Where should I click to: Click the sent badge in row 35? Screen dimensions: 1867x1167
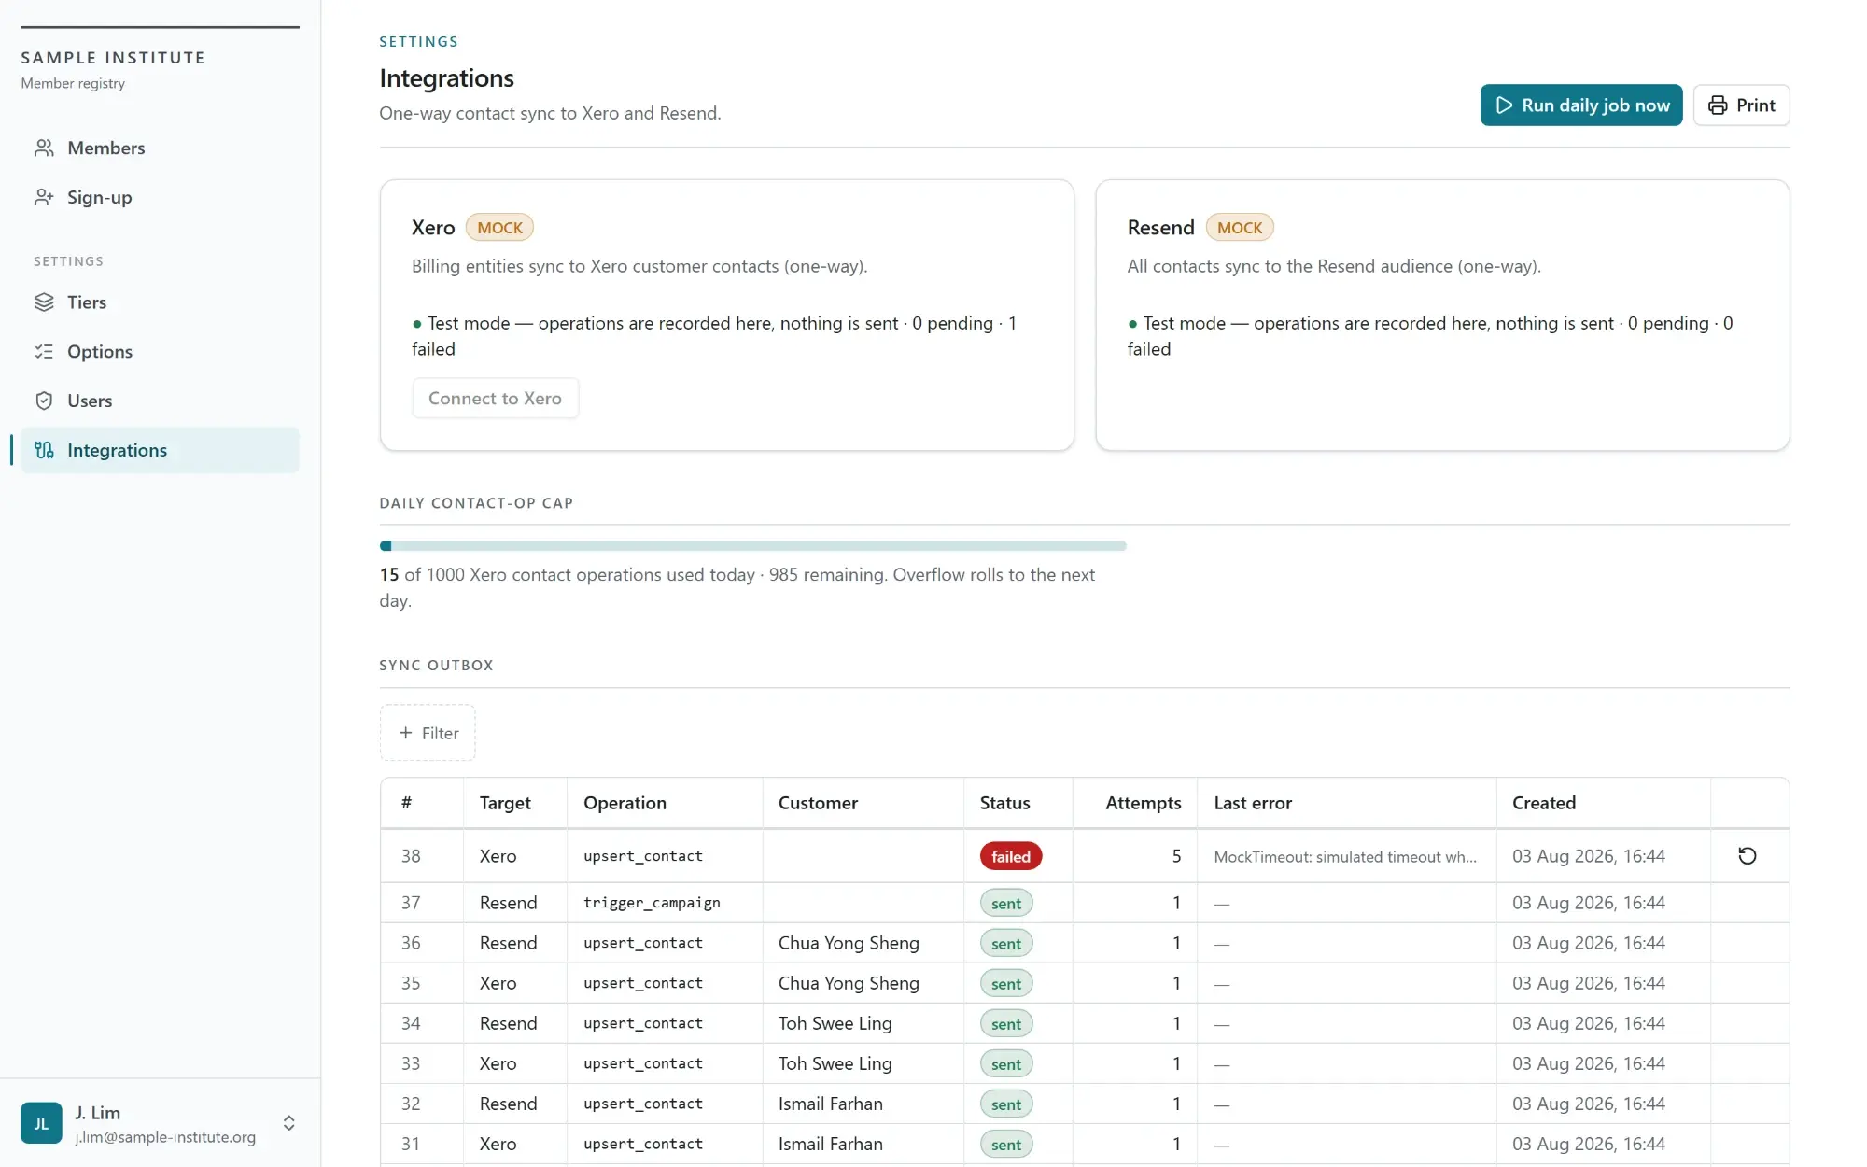1005,983
